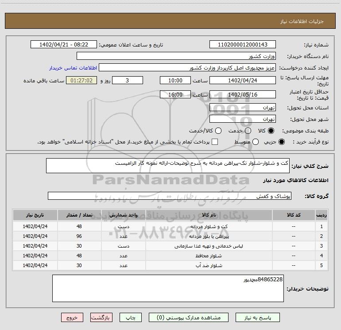Click quantity 48 for شلوار محافظ row
This screenshot has height=330, width=341.
pyautogui.click(x=79, y=256)
